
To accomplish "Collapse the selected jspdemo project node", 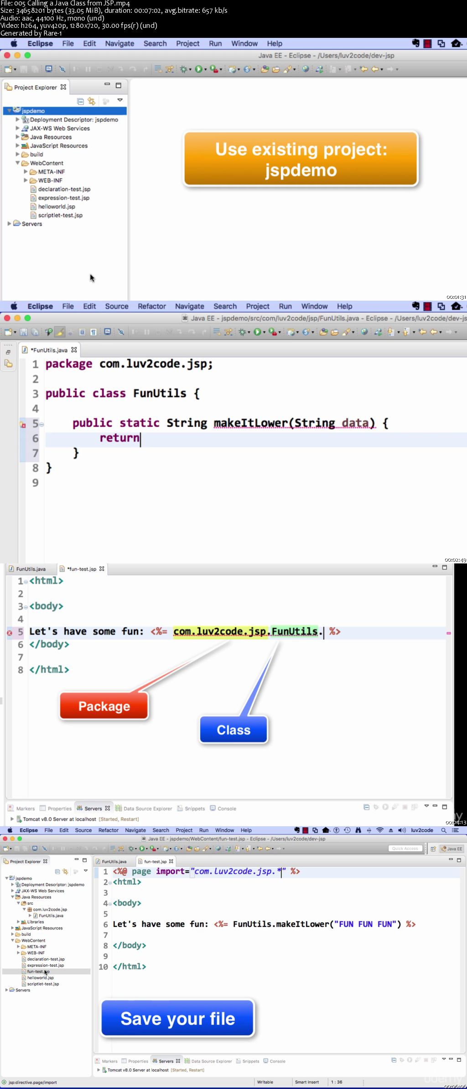I will [x=9, y=111].
